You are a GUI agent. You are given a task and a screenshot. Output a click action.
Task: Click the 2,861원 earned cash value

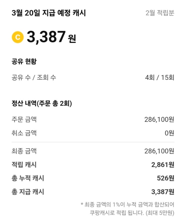(x=162, y=165)
